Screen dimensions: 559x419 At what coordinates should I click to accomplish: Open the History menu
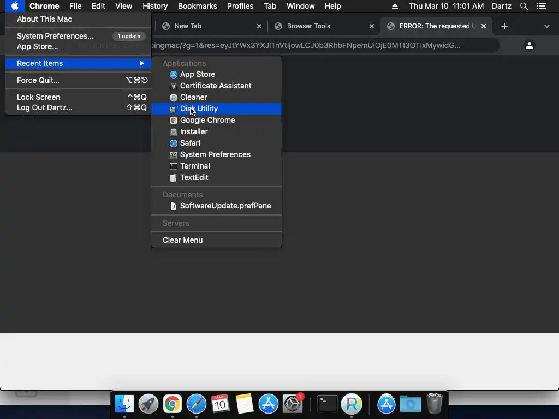(155, 6)
